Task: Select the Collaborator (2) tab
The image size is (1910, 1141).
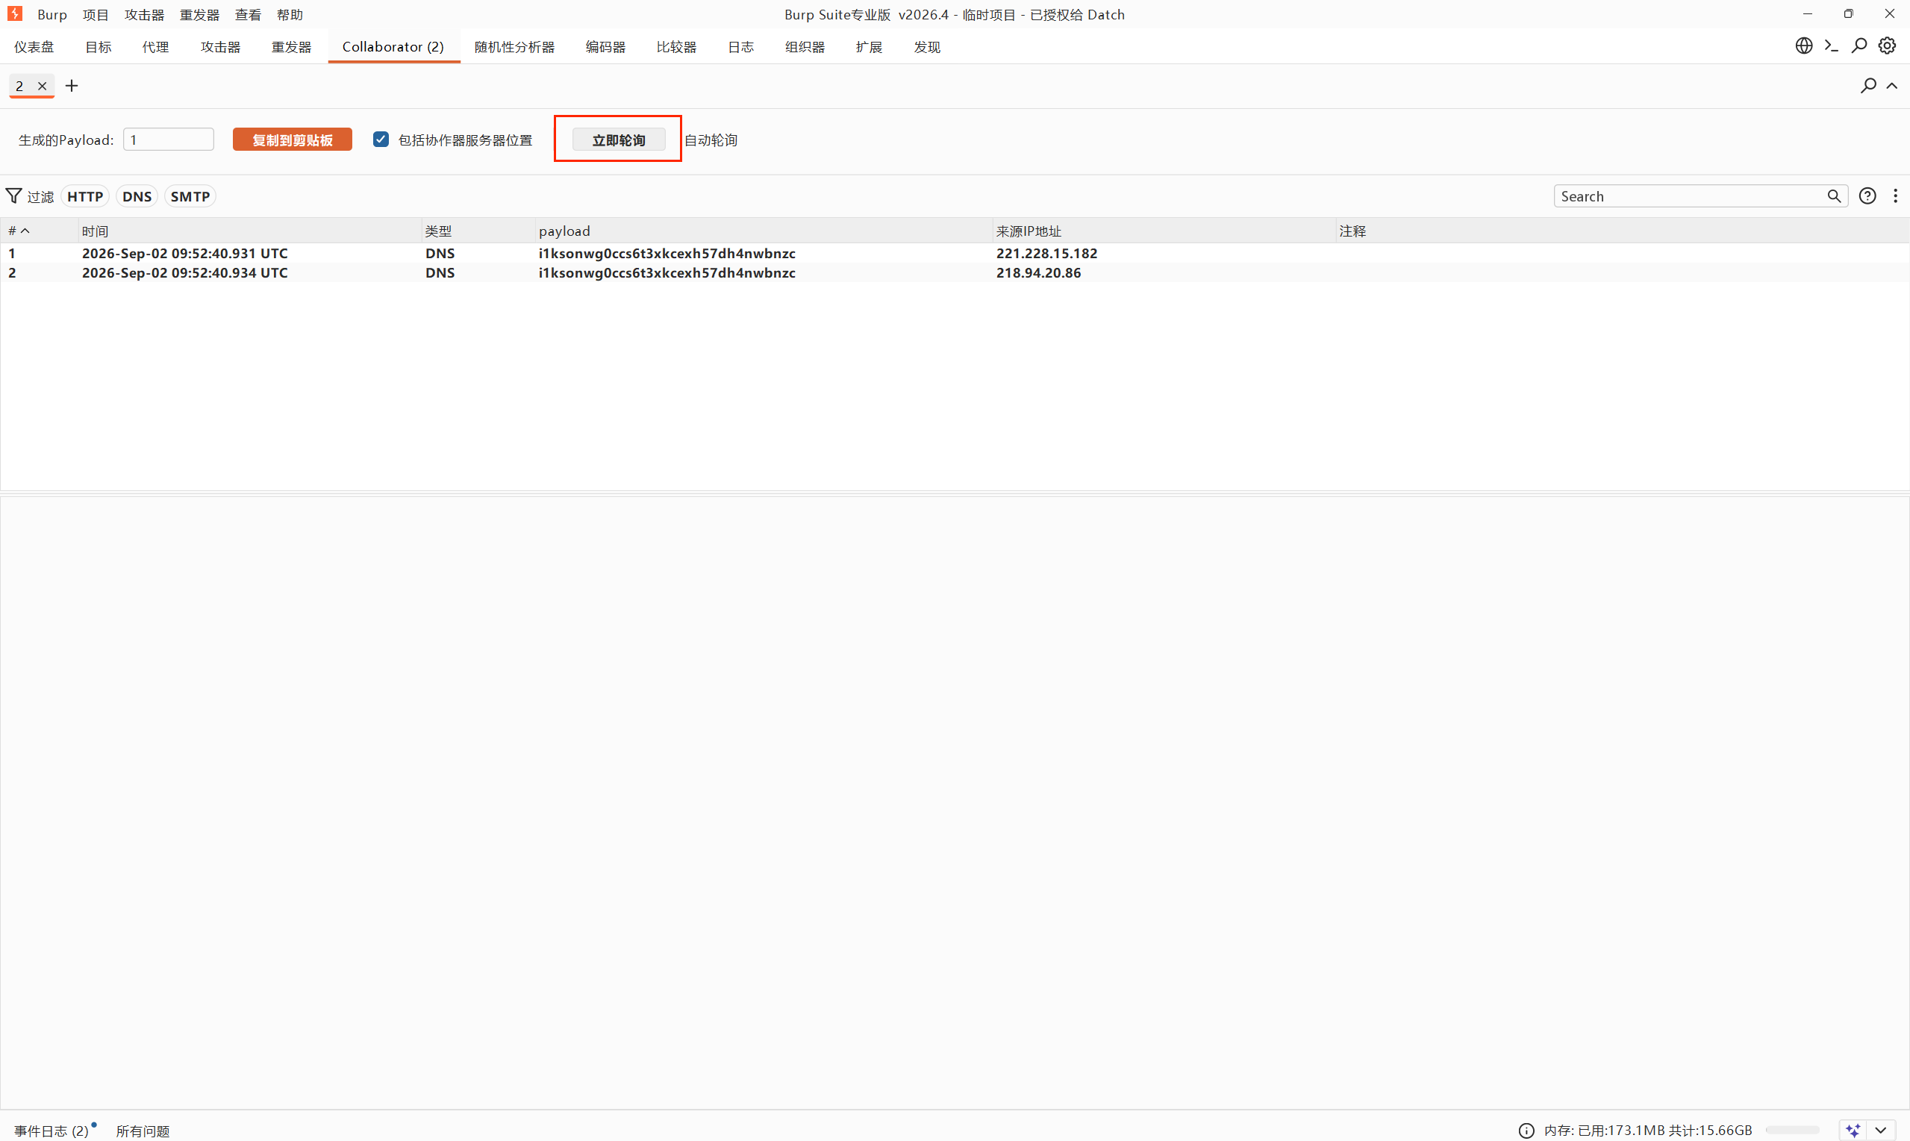Action: [393, 47]
